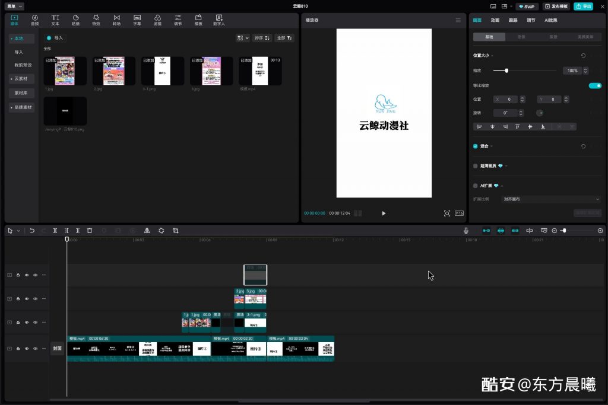Click the rotation dial next to 旋转

(540, 113)
